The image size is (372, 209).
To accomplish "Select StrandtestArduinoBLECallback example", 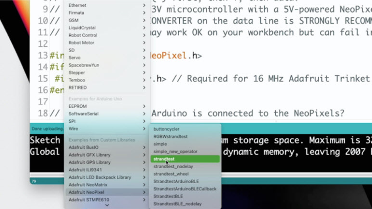I will point(185,189).
